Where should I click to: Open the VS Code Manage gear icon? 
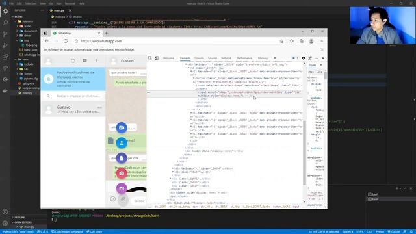point(5,223)
